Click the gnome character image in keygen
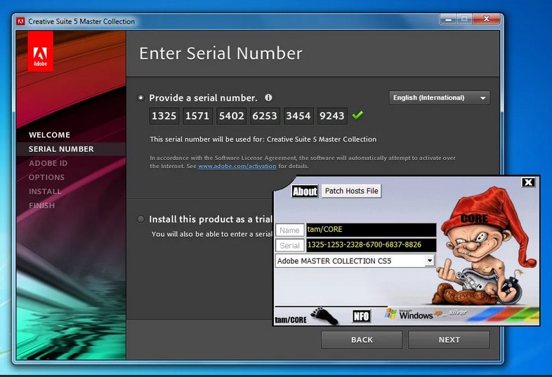Screen dimensions: 552x377 pyautogui.click(x=486, y=246)
